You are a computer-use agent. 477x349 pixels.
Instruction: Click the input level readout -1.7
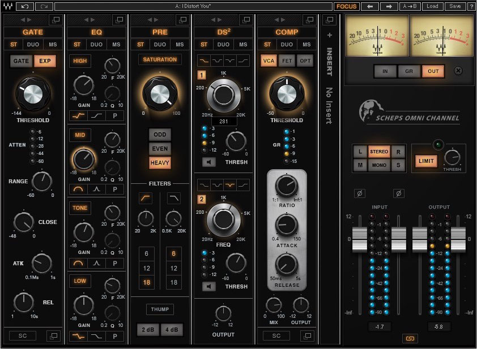[380, 327]
